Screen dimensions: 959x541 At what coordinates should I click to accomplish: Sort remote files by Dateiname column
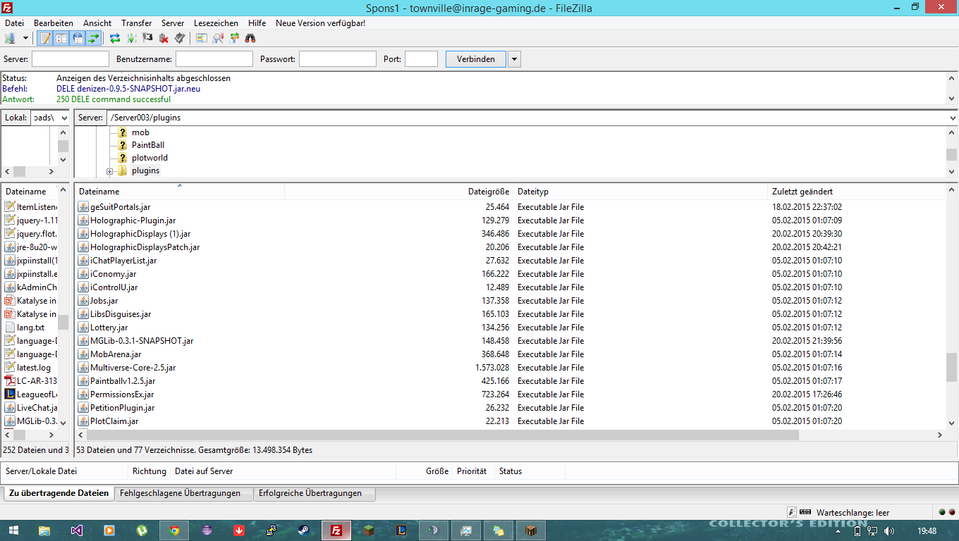(x=179, y=191)
